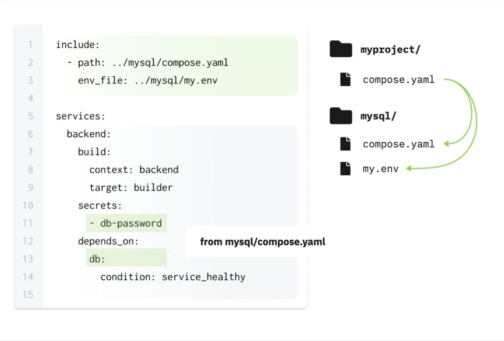
Task: Click the "include:" keyword on line 1
Action: coord(78,44)
